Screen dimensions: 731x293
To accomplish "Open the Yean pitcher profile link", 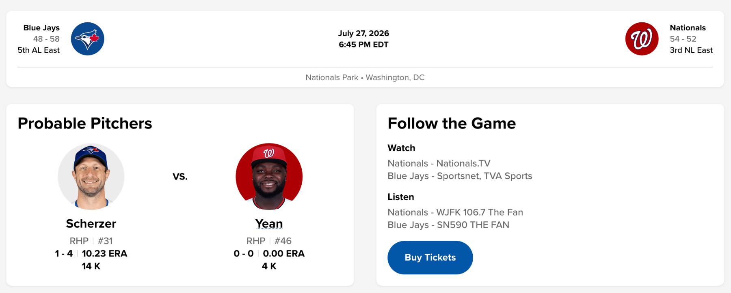I will click(269, 224).
